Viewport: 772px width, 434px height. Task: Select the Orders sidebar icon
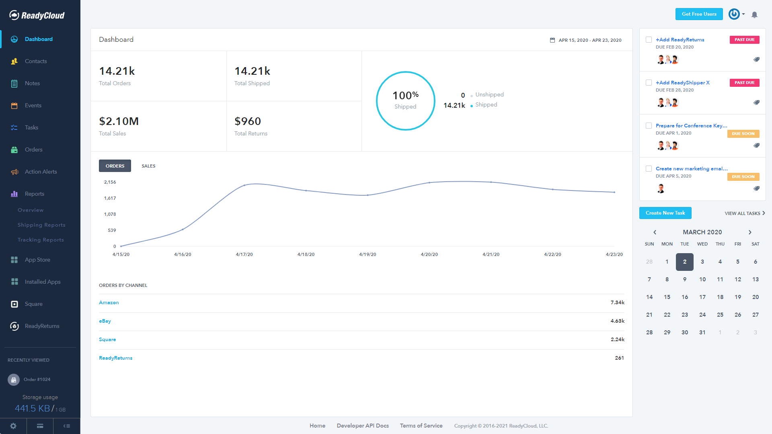(x=14, y=149)
